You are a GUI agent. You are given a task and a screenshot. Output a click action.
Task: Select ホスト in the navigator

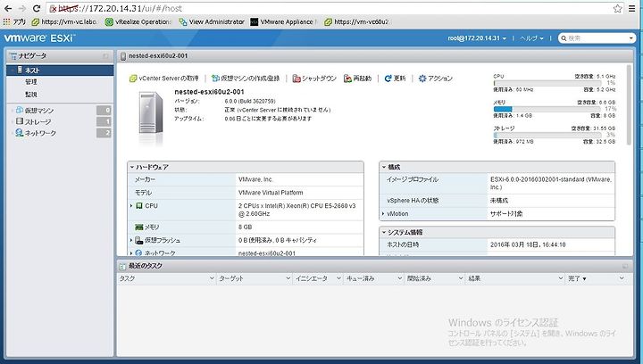coord(60,70)
